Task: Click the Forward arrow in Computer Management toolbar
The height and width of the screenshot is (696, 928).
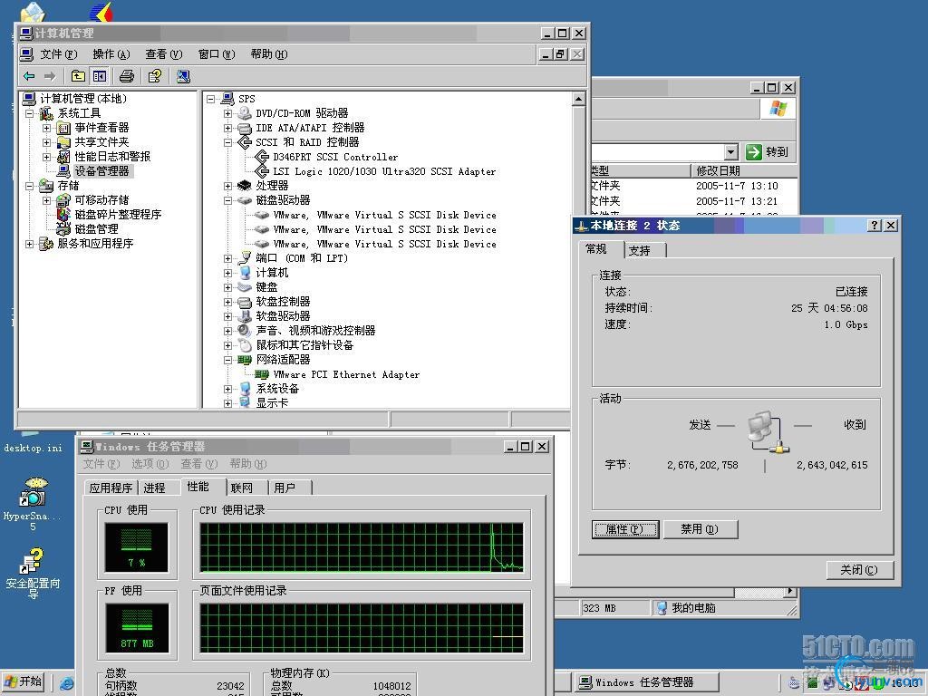Action: pyautogui.click(x=50, y=76)
